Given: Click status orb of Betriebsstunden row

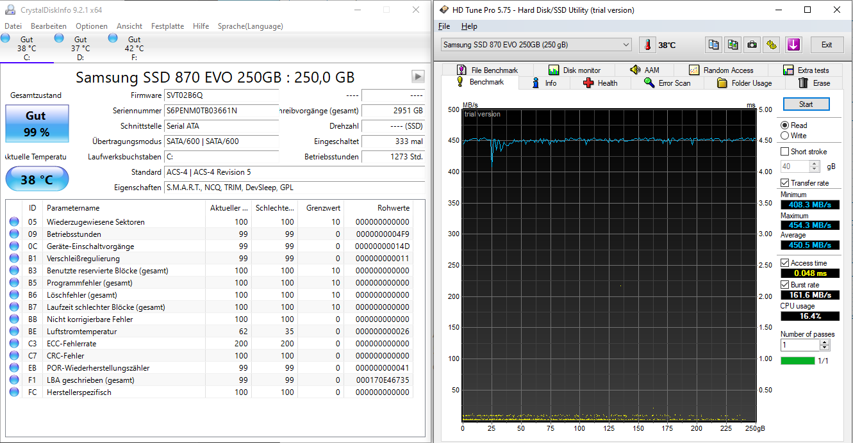Looking at the screenshot, I should (x=14, y=234).
